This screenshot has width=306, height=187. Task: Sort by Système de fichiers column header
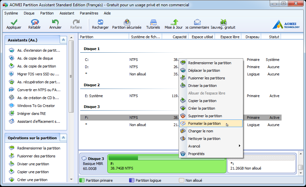point(145,37)
